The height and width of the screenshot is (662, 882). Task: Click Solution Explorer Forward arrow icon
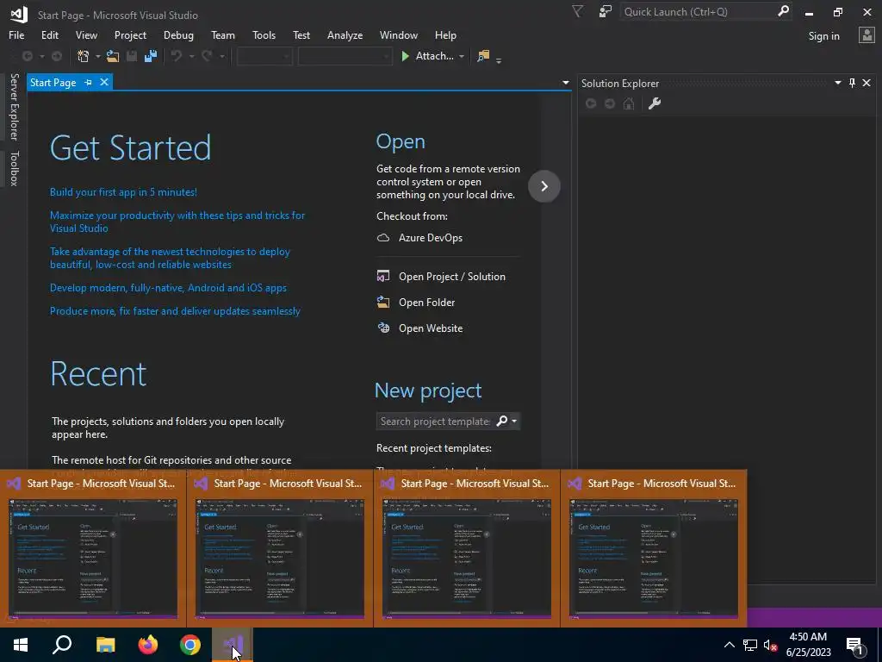pyautogui.click(x=610, y=103)
